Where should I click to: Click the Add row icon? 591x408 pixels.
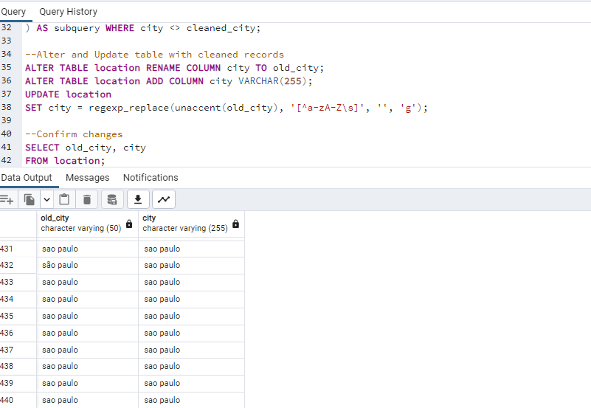tap(7, 200)
